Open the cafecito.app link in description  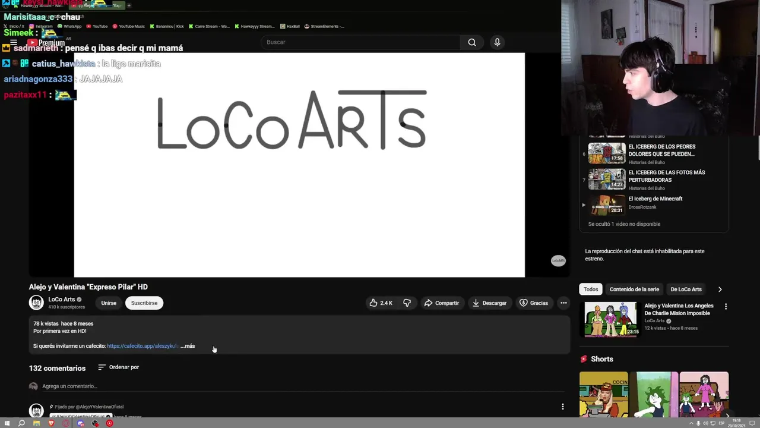coord(142,346)
